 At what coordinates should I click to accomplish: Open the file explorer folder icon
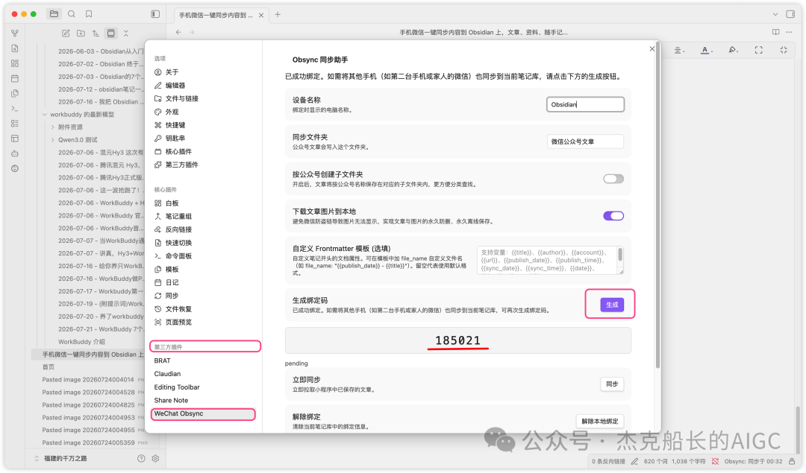(x=54, y=14)
